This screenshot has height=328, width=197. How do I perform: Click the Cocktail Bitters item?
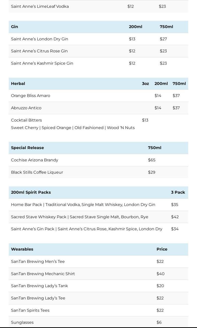tap(26, 120)
